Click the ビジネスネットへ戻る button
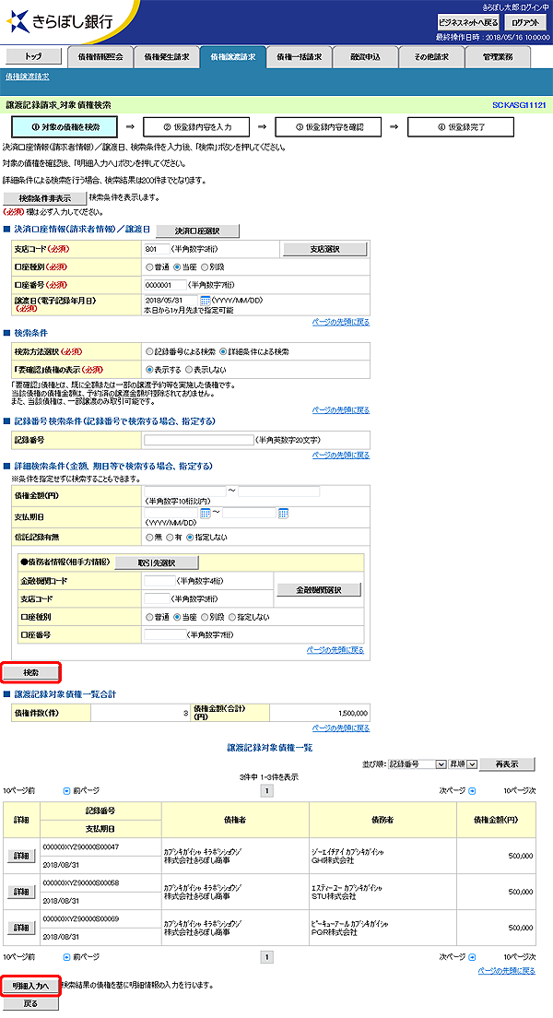This screenshot has height=1018, width=553. [468, 23]
